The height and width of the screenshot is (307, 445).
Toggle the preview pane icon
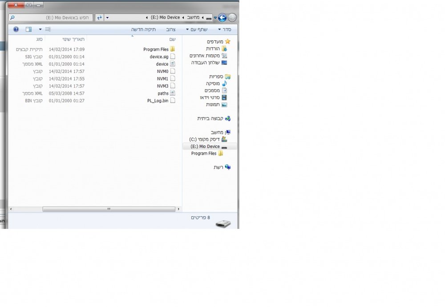[28, 29]
